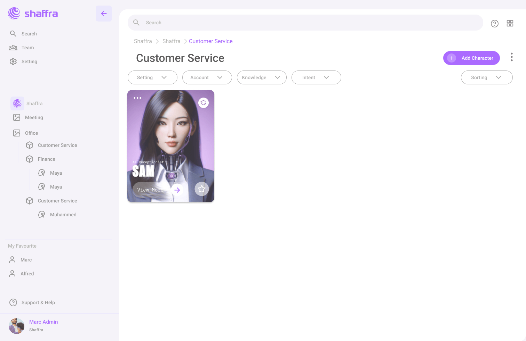The image size is (526, 341).
Task: Open vertical kebab menu beside Add Character
Action: coord(511,57)
